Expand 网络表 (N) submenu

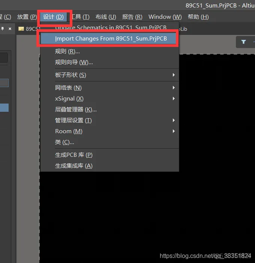[x=109, y=87]
